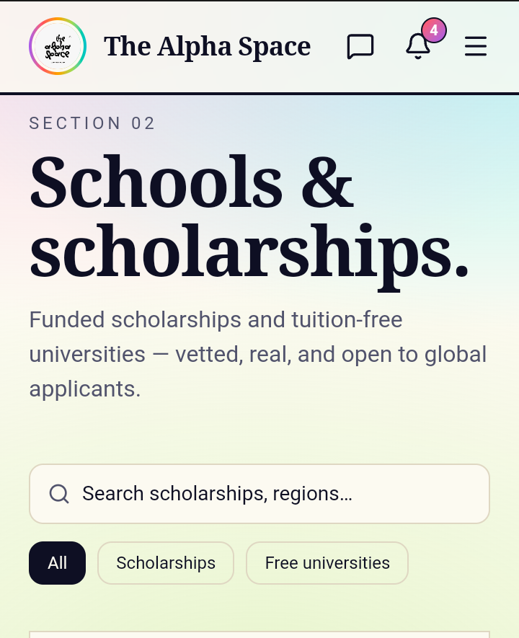Click the Schools & heading line
The height and width of the screenshot is (638, 519).
[x=191, y=181]
